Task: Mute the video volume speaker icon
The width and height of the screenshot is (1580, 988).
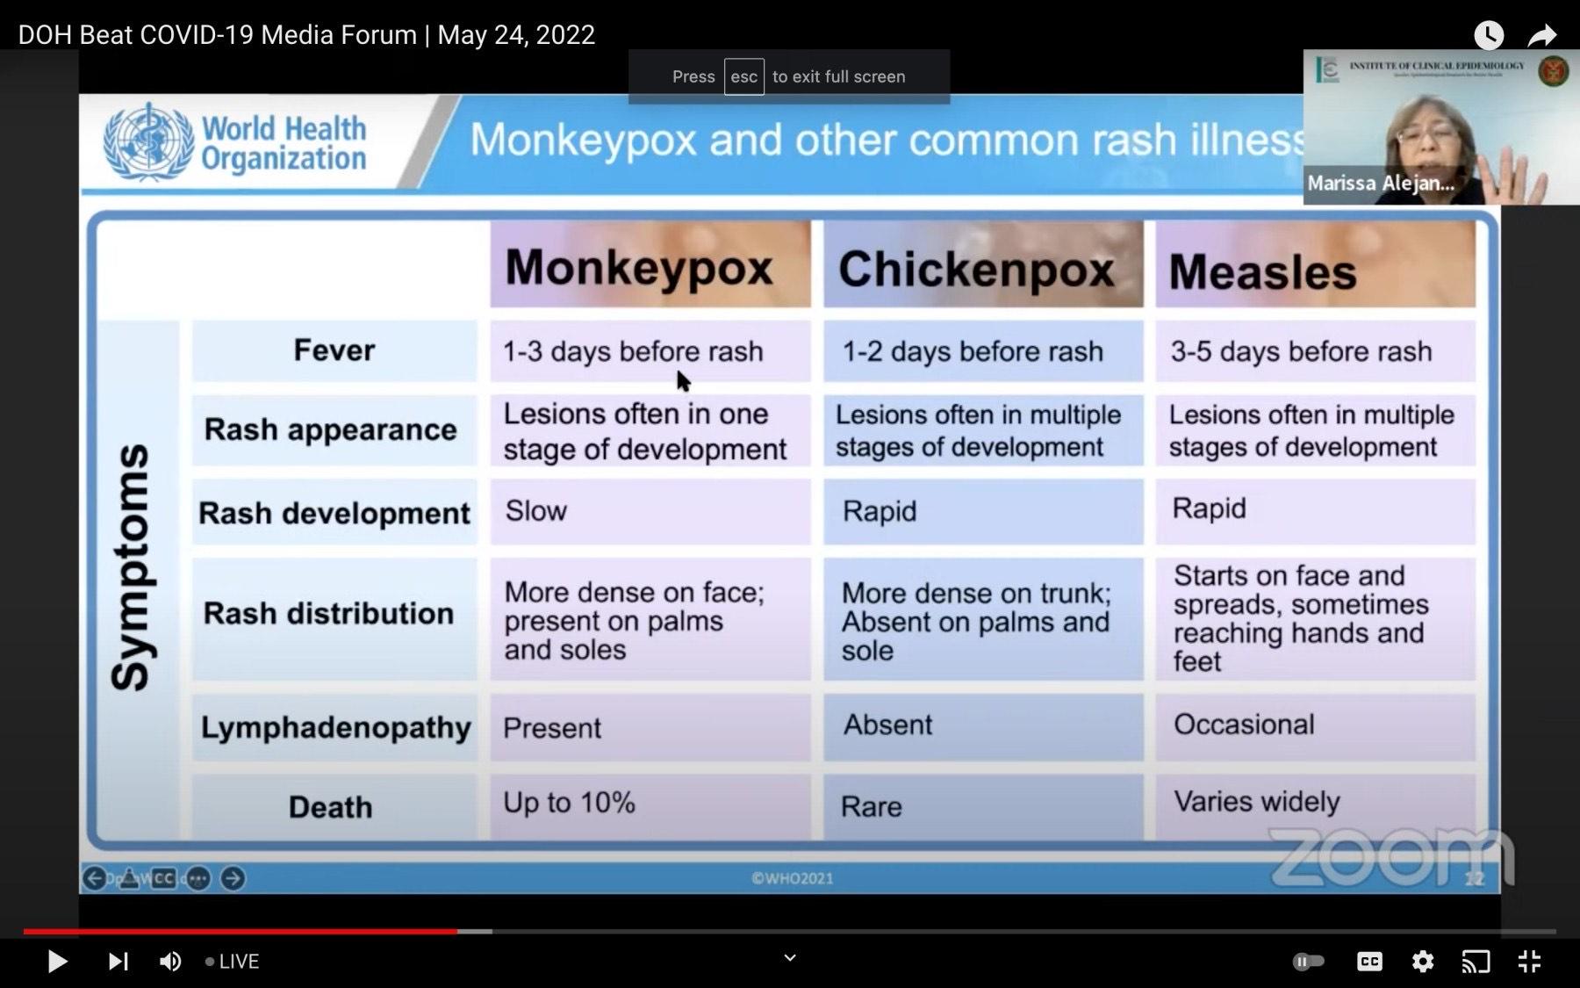Action: coord(170,962)
